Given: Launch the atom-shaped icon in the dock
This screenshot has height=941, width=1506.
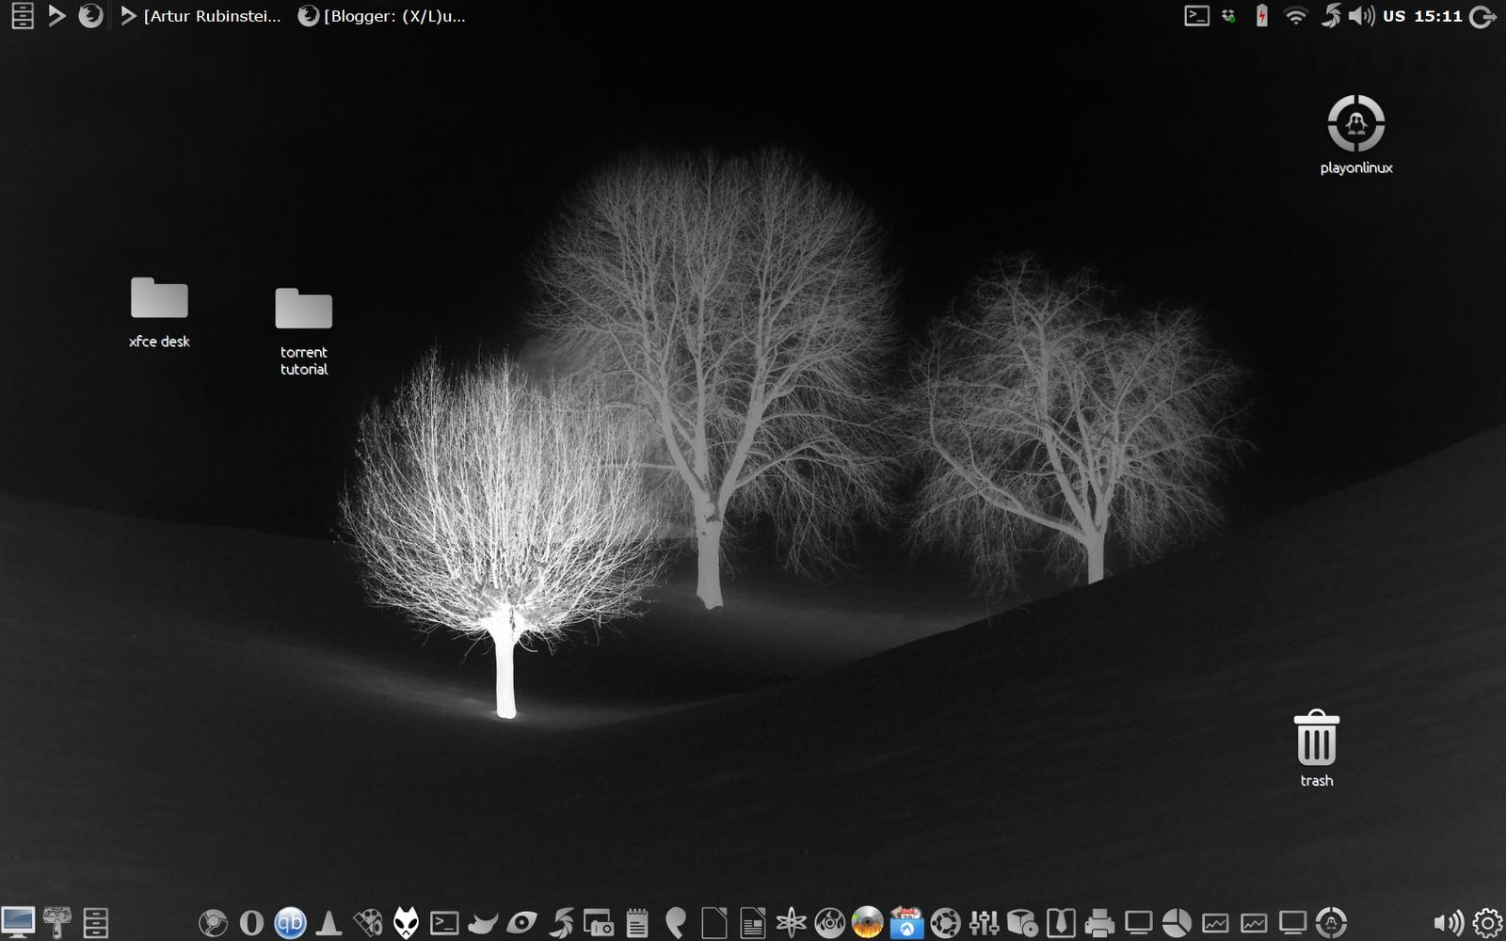Looking at the screenshot, I should click(792, 923).
